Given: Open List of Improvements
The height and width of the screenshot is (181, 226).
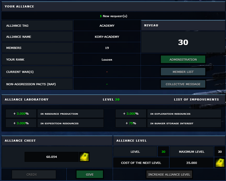Looking at the screenshot, I should (x=196, y=99).
